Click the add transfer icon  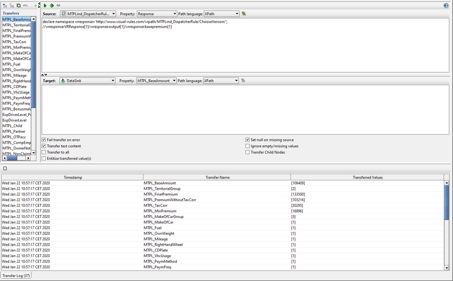pyautogui.click(x=5, y=5)
